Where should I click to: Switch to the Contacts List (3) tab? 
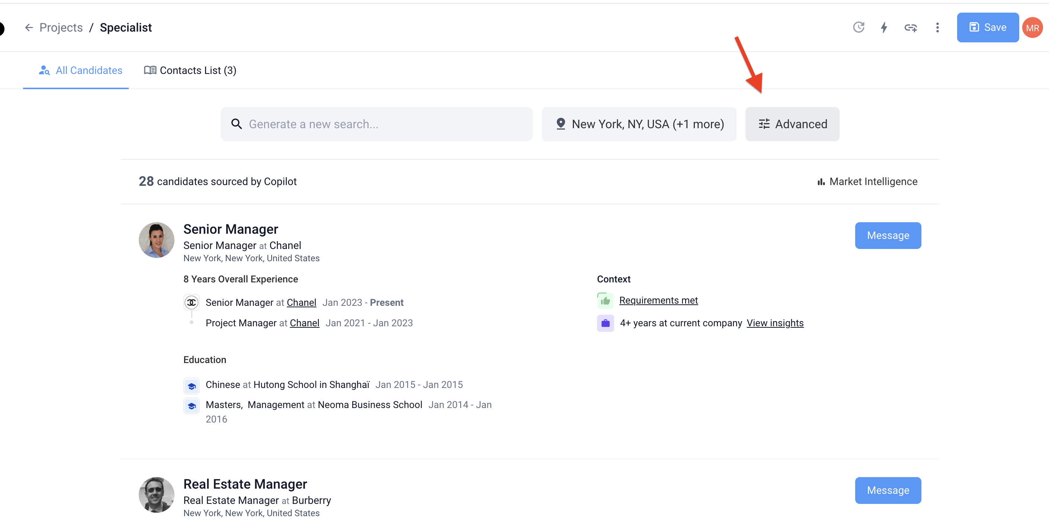tap(190, 70)
